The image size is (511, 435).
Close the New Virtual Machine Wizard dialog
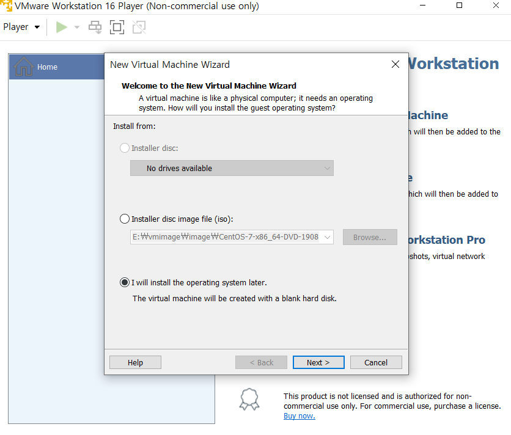tap(395, 64)
